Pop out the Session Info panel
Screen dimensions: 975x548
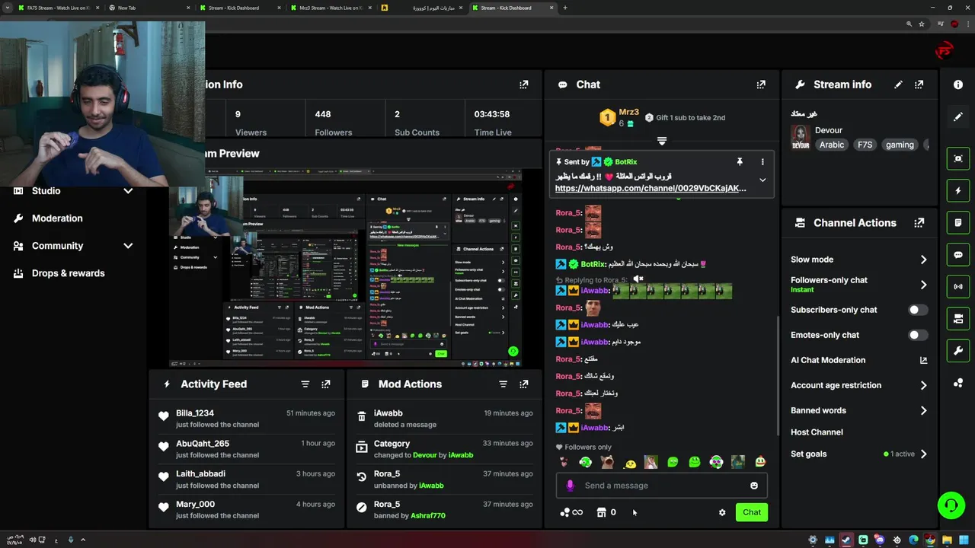pos(524,84)
